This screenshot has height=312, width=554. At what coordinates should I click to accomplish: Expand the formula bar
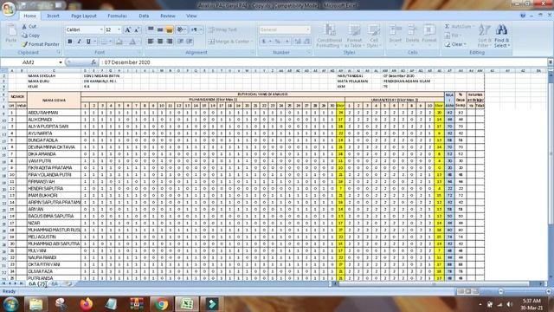tap(551, 62)
